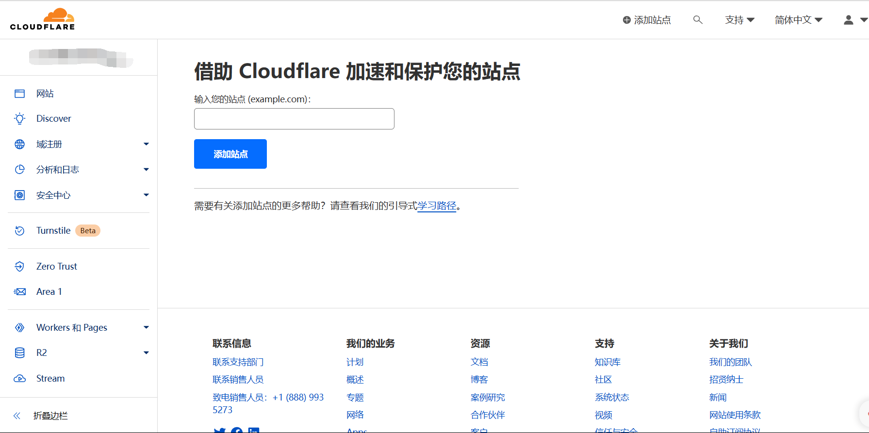Click the blurred account name in sidebar

tap(81, 58)
